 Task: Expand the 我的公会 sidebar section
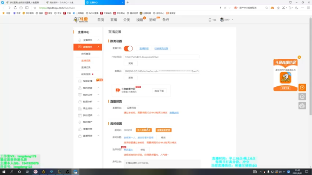click(98, 94)
